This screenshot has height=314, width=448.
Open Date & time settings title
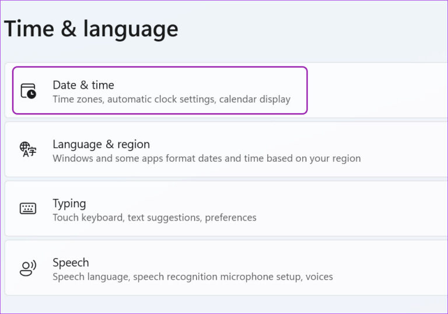coord(83,85)
